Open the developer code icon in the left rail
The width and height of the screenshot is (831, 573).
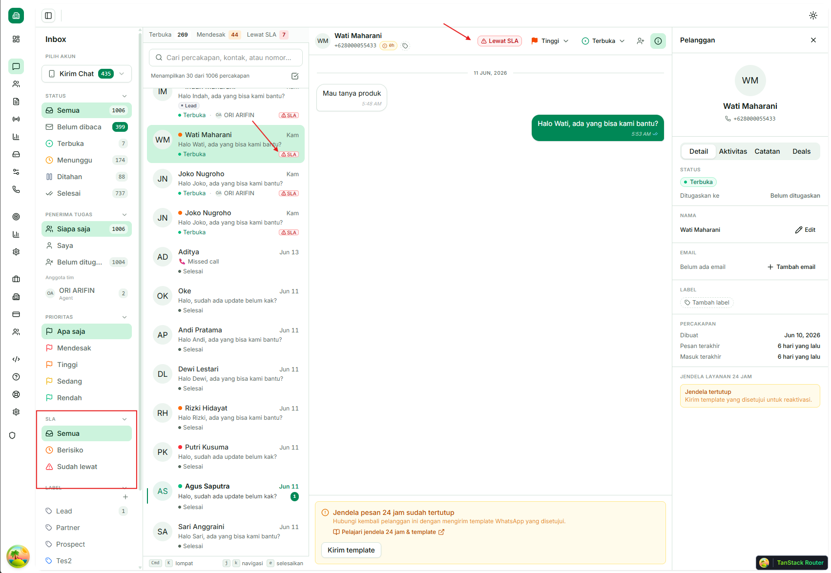16,359
